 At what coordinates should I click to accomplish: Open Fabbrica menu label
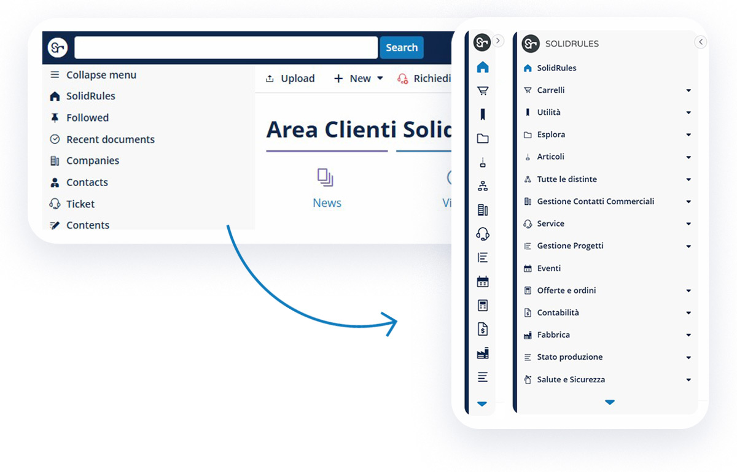pyautogui.click(x=553, y=335)
